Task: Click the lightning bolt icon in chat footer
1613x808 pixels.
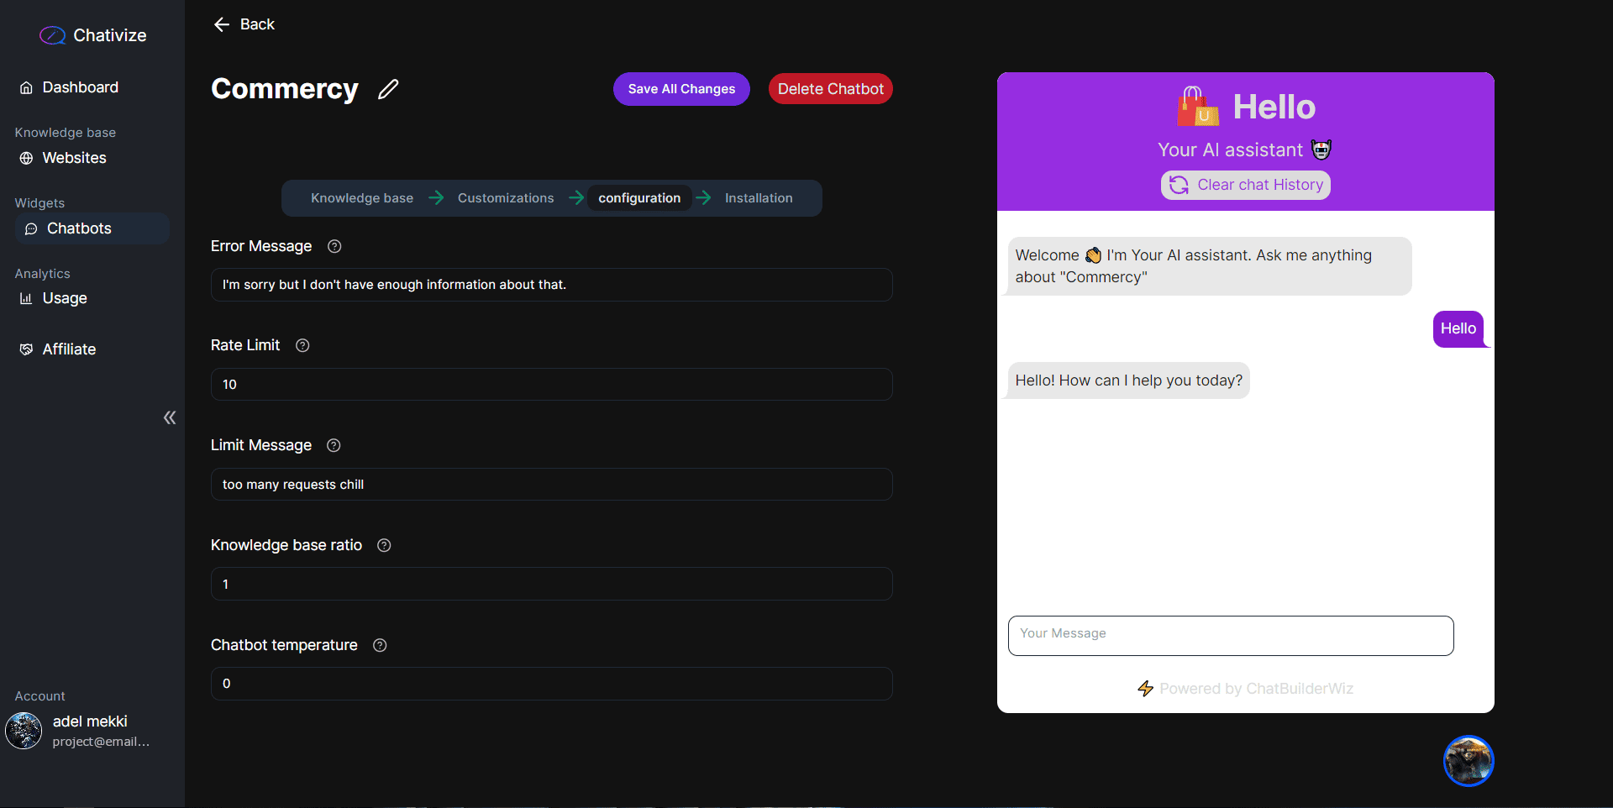Action: pos(1145,689)
